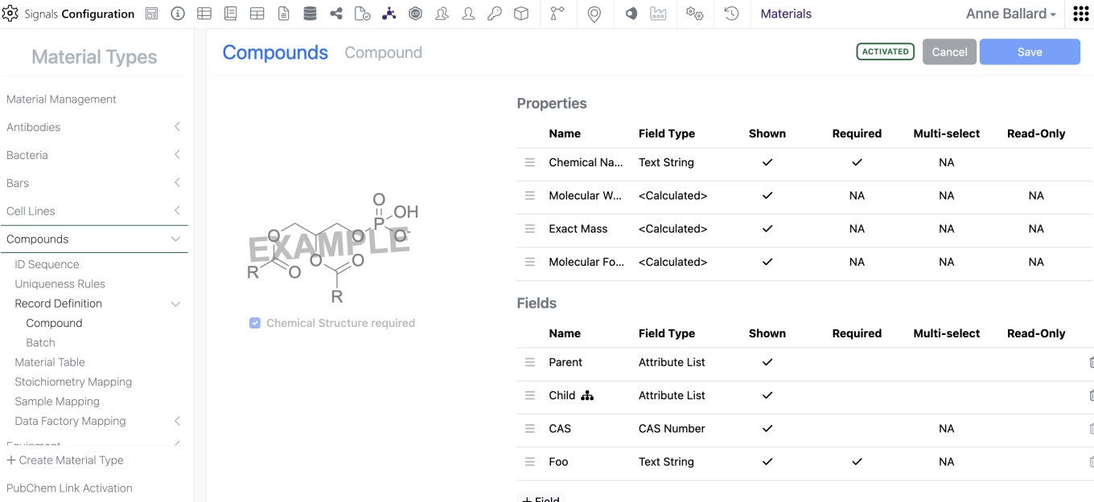Open the Anne Ballard user dropdown
The height and width of the screenshot is (502, 1094).
(x=1010, y=14)
